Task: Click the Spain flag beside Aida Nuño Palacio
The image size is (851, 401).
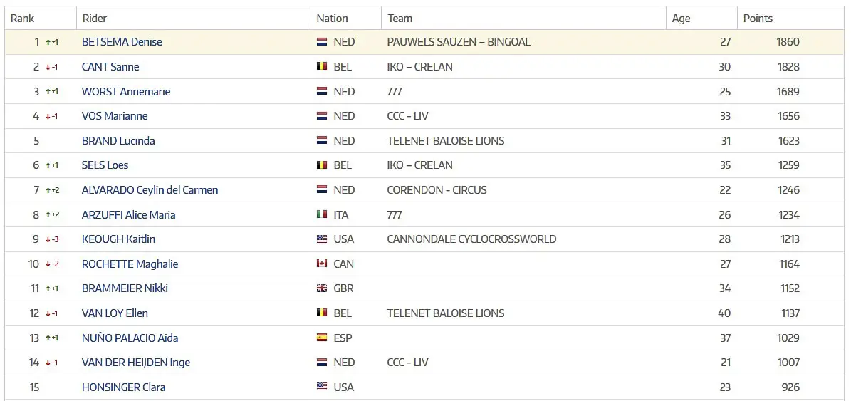Action: (x=322, y=338)
